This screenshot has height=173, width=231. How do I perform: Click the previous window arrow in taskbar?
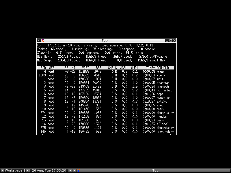[70, 171]
